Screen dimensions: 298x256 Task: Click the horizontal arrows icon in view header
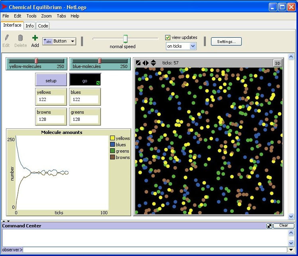click(x=146, y=63)
